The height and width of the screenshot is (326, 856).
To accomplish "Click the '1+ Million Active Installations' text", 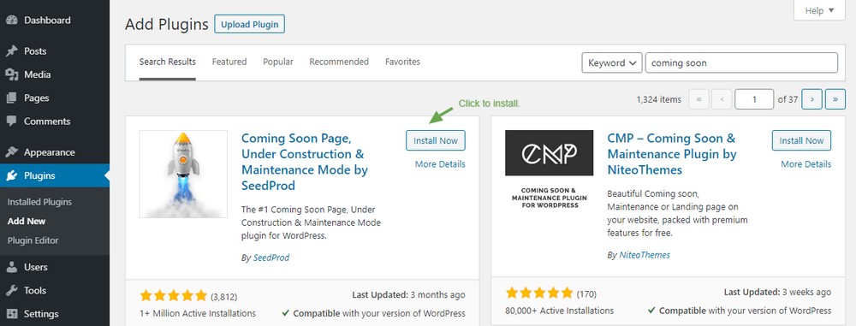I will click(198, 313).
